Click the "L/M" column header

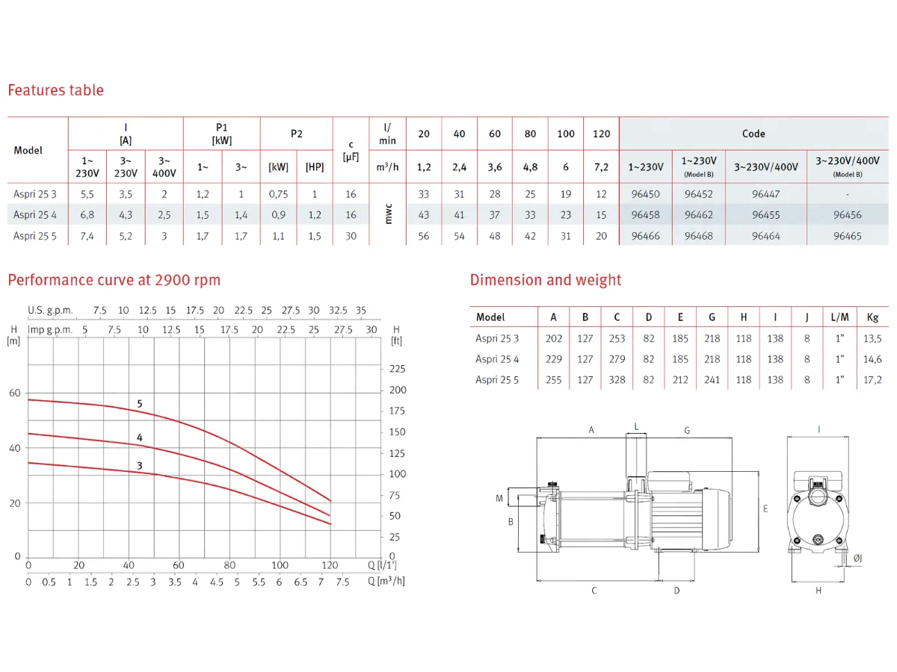click(x=839, y=317)
